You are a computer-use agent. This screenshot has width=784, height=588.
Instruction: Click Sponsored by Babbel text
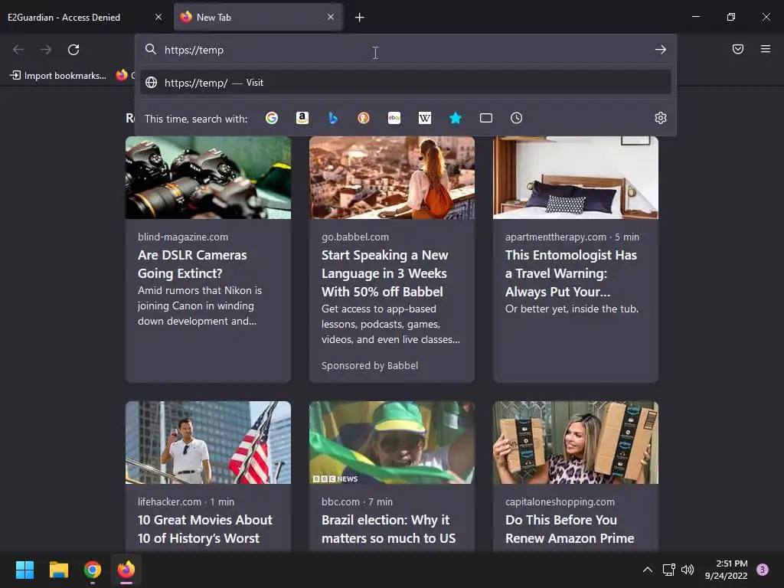tap(370, 365)
